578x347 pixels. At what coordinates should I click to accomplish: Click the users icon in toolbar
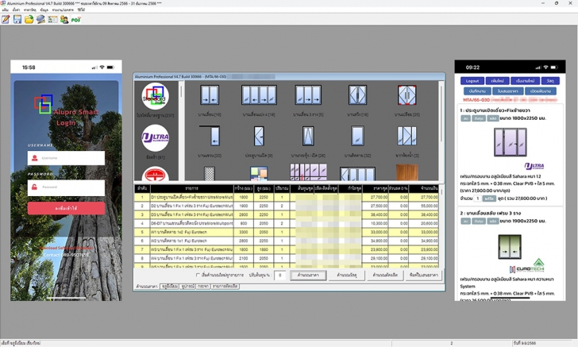(64, 19)
